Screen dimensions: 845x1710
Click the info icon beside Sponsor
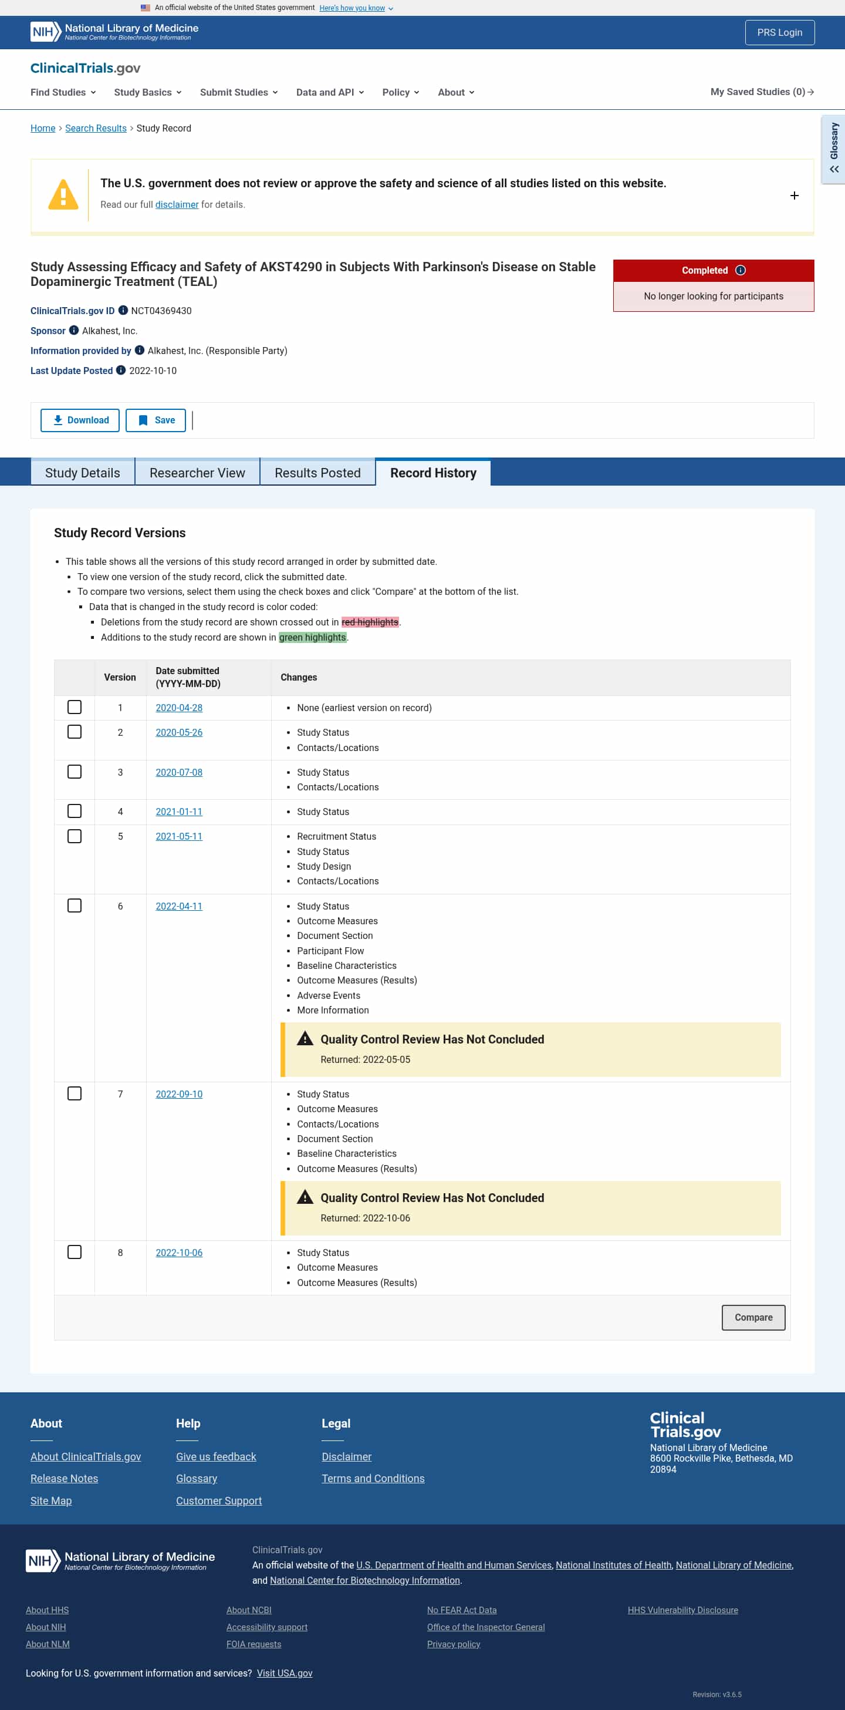(x=73, y=331)
